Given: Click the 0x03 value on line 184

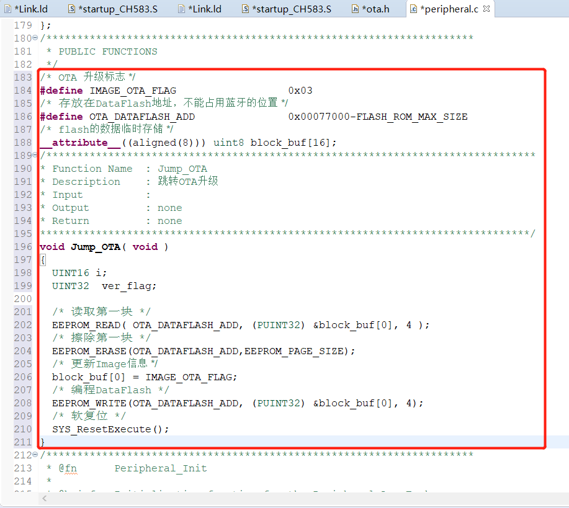Looking at the screenshot, I should [x=300, y=91].
